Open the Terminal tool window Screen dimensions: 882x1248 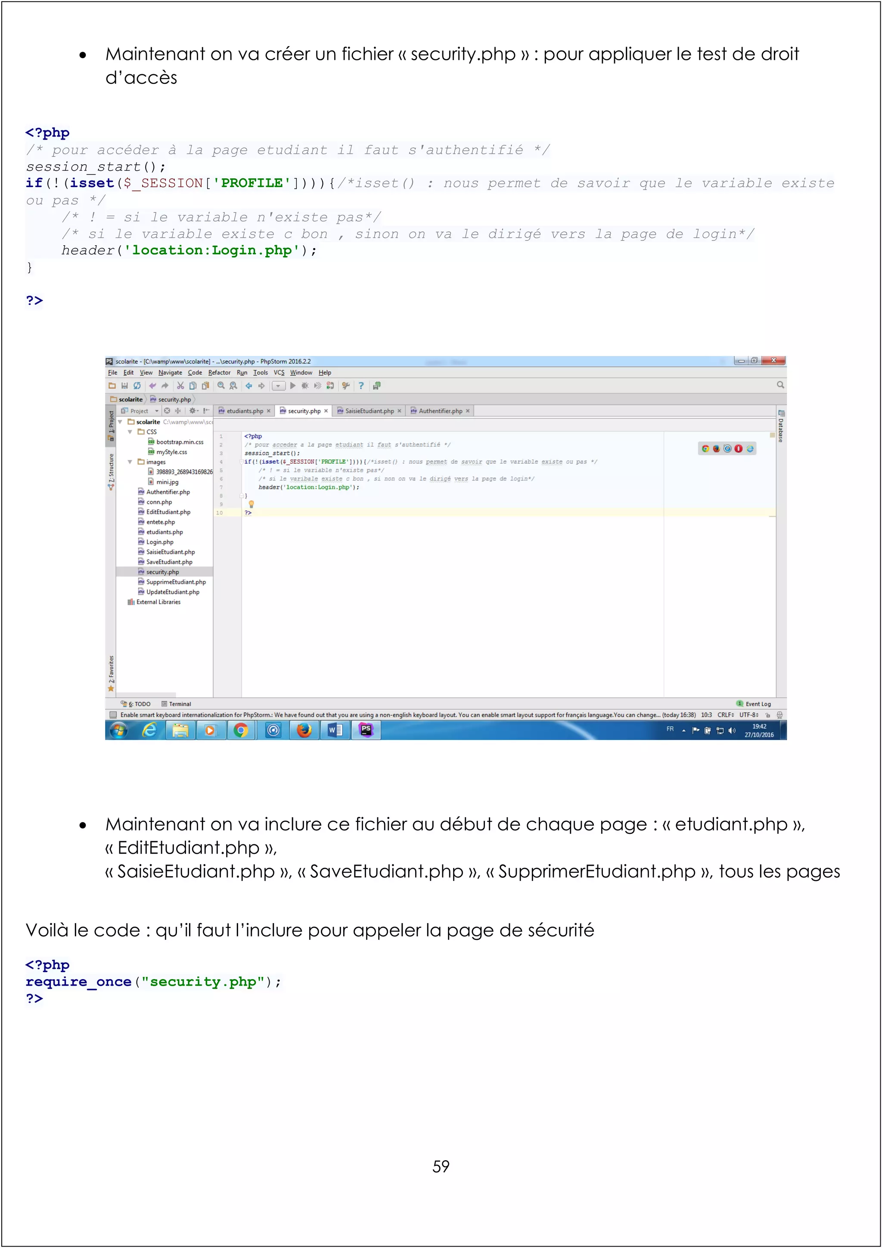pyautogui.click(x=177, y=704)
